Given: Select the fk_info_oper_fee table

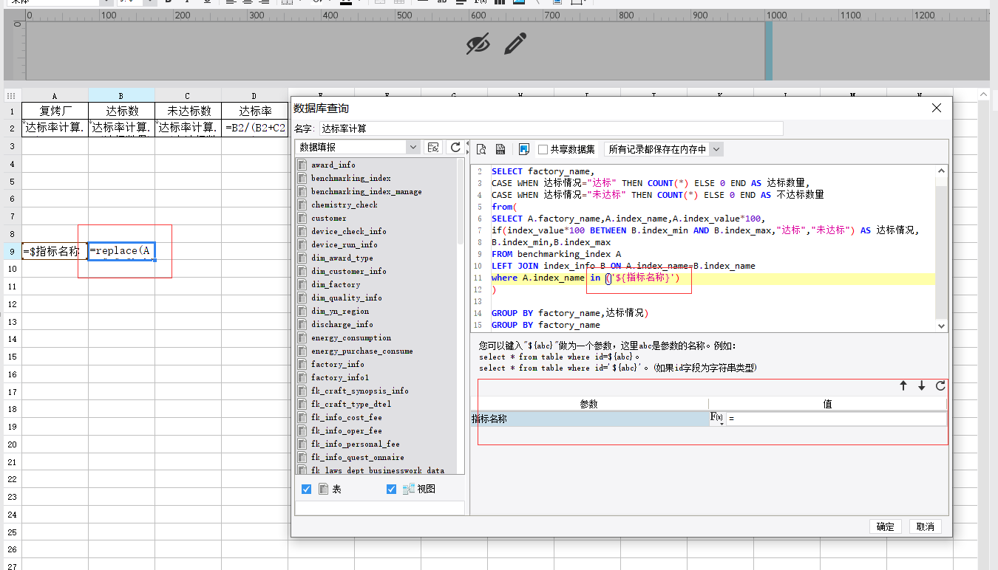Looking at the screenshot, I should (x=346, y=430).
